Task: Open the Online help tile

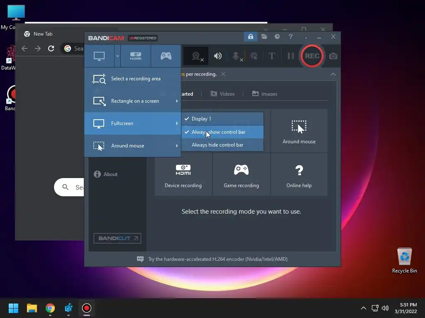Action: point(299,175)
